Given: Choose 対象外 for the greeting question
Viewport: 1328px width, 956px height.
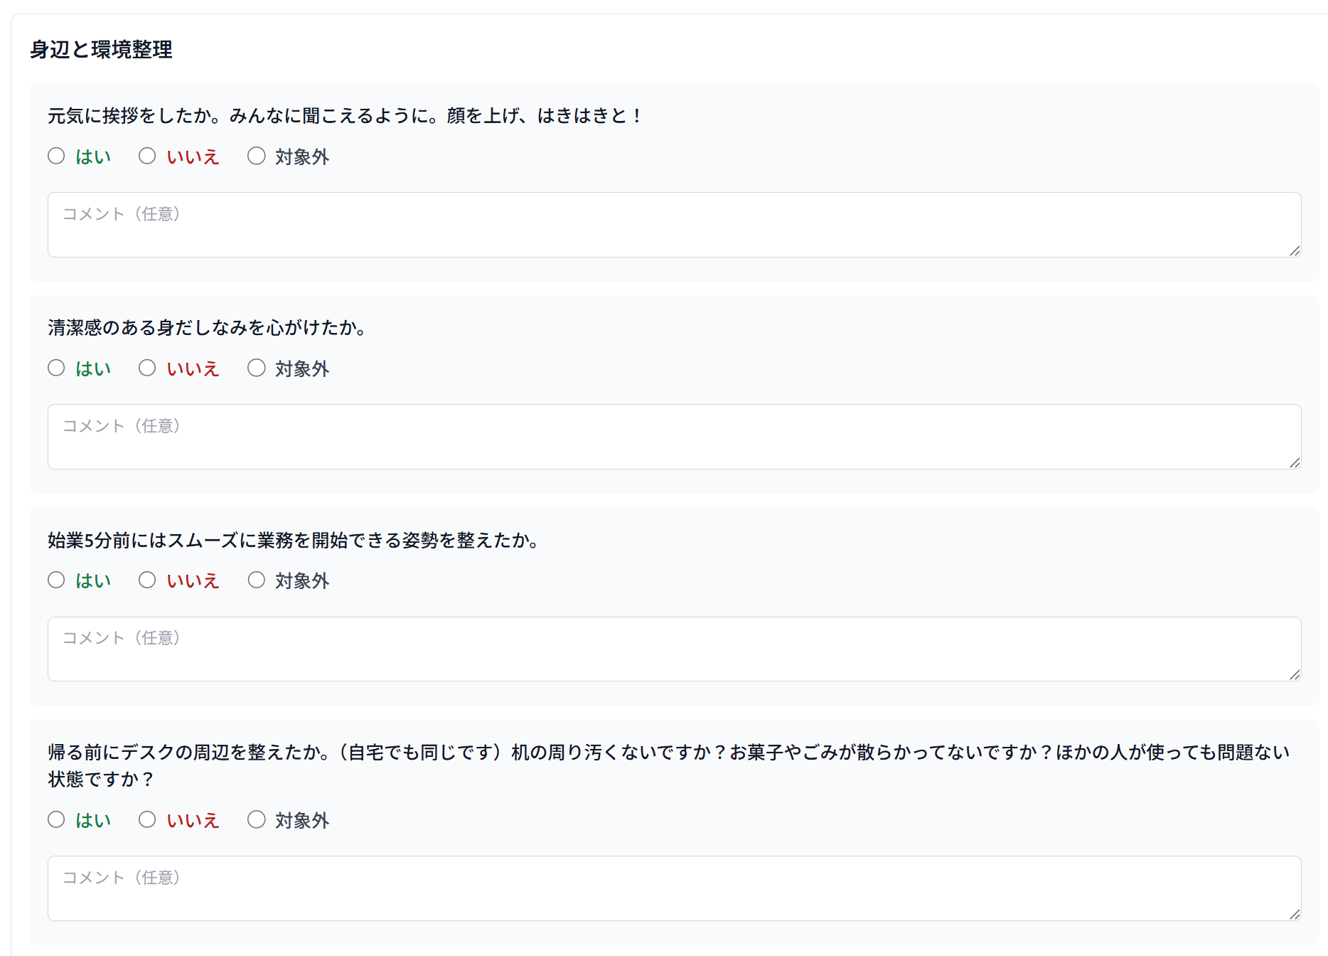Looking at the screenshot, I should tap(257, 156).
